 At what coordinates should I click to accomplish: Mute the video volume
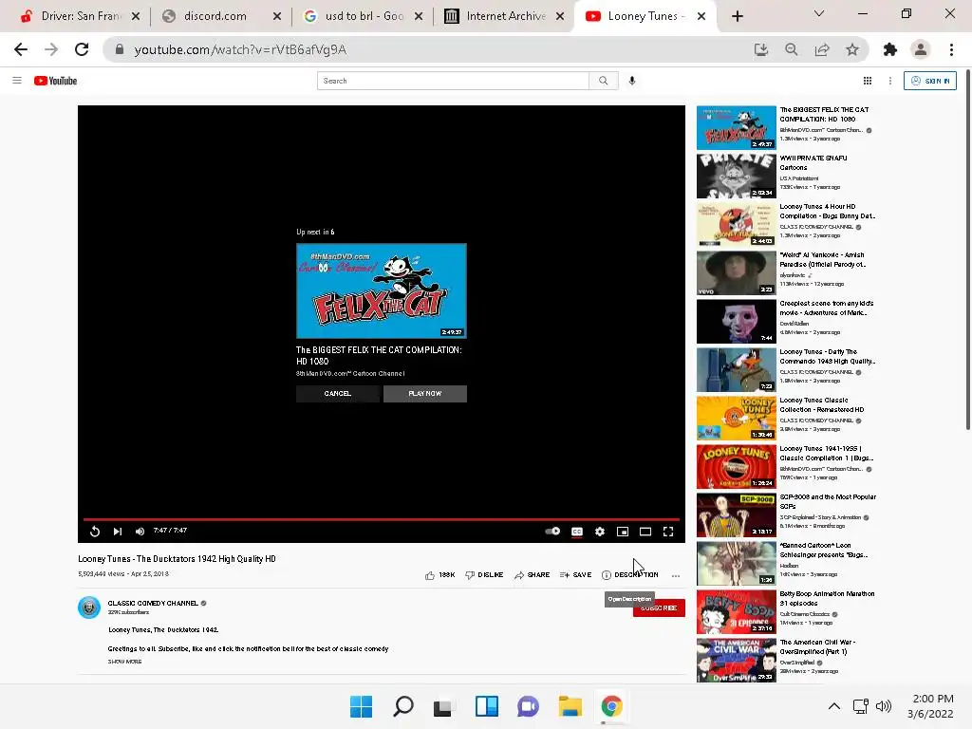[x=140, y=532]
